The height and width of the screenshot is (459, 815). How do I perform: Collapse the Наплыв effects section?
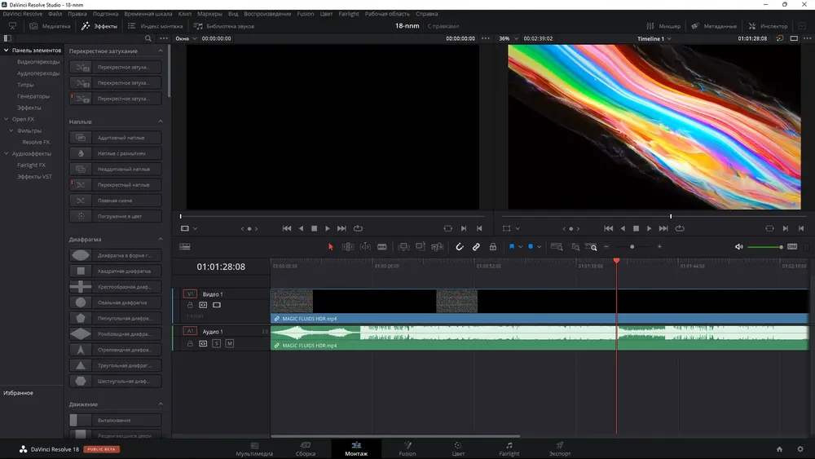click(160, 121)
